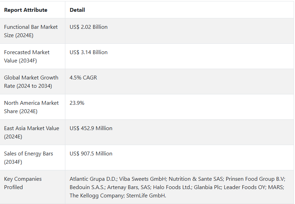Select the "Functional Bar Market Size (2024E)" cell
The width and height of the screenshot is (295, 204).
coord(31,31)
